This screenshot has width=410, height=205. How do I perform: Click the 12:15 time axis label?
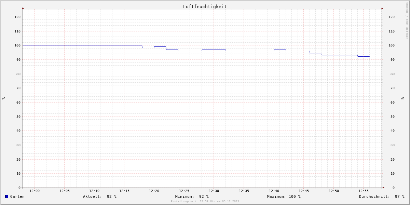tap(124, 191)
